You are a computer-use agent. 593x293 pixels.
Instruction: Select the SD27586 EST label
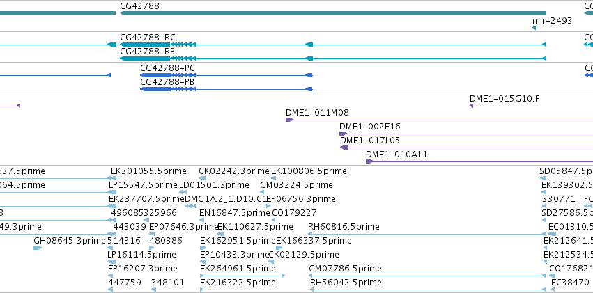pos(567,213)
